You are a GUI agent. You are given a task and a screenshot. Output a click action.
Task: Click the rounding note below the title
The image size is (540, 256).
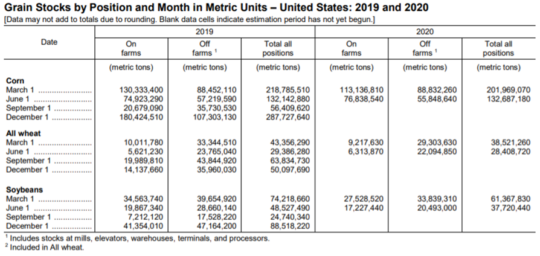coord(190,19)
